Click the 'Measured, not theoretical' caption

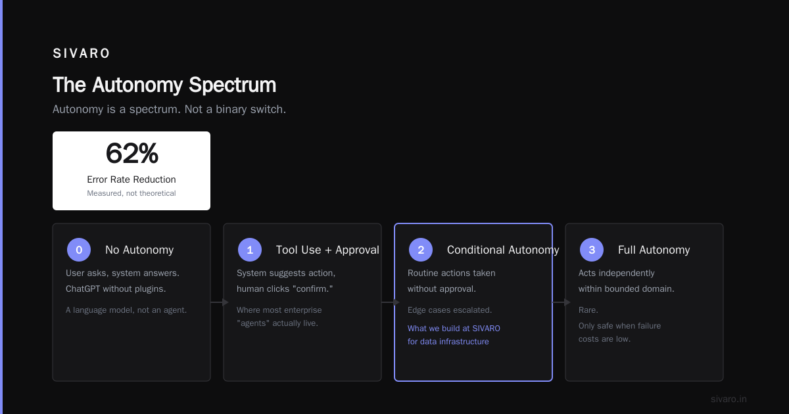131,193
